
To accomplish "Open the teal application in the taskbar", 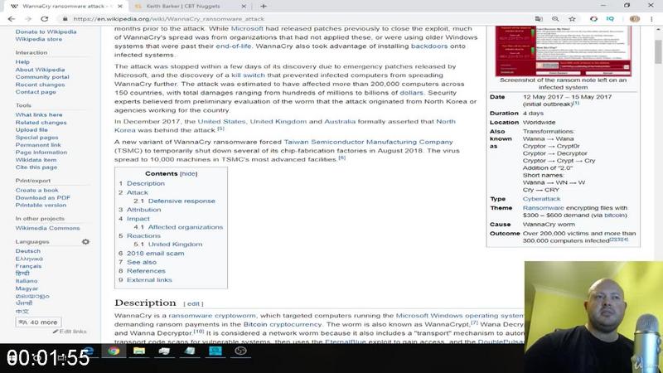I will pos(215,351).
